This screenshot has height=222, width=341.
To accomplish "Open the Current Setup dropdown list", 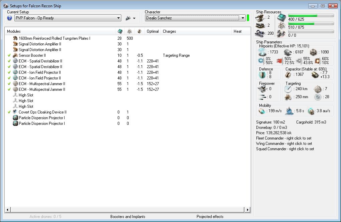I will 118,18.
